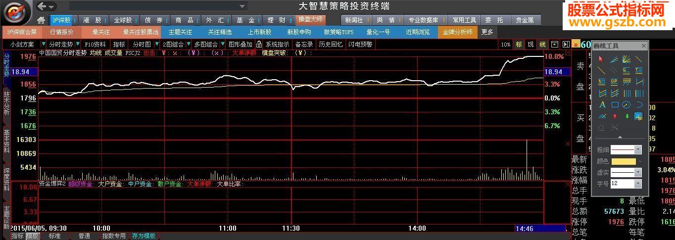Screen dimensions: 675x240
Task: Open the 多图组合 dropdown arrow
Action: coord(223,44)
